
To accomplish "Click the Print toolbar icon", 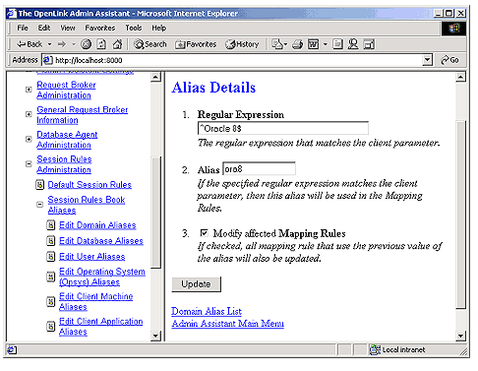I will coord(297,44).
